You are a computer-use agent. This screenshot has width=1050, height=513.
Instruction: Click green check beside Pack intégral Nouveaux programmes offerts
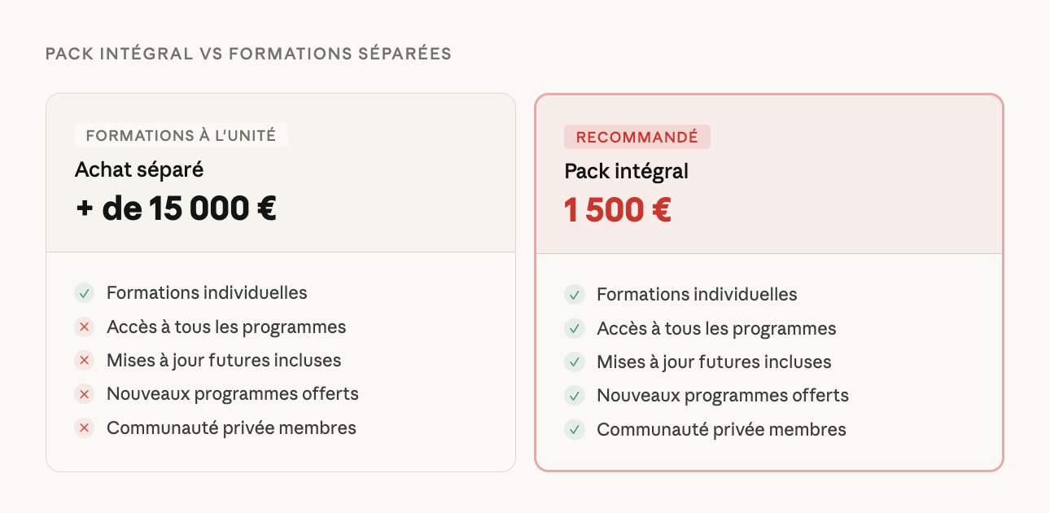coord(575,396)
